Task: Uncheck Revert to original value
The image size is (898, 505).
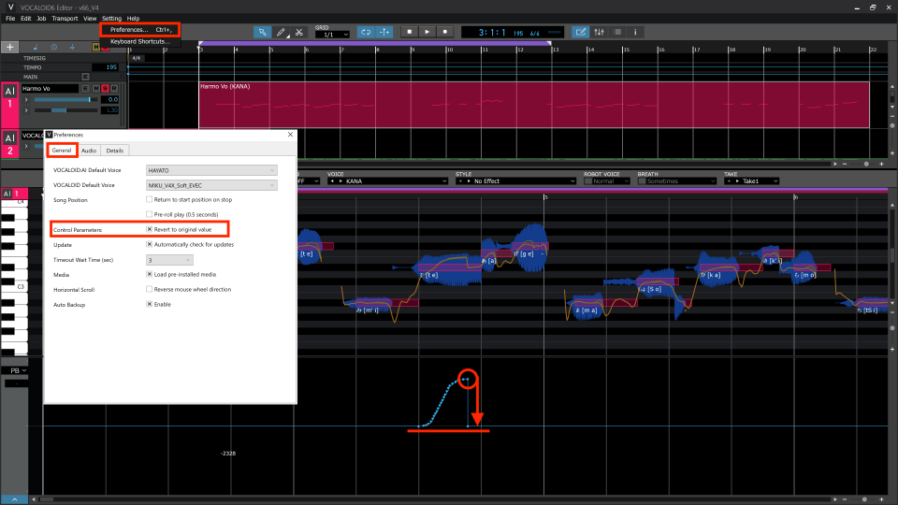Action: [x=150, y=229]
